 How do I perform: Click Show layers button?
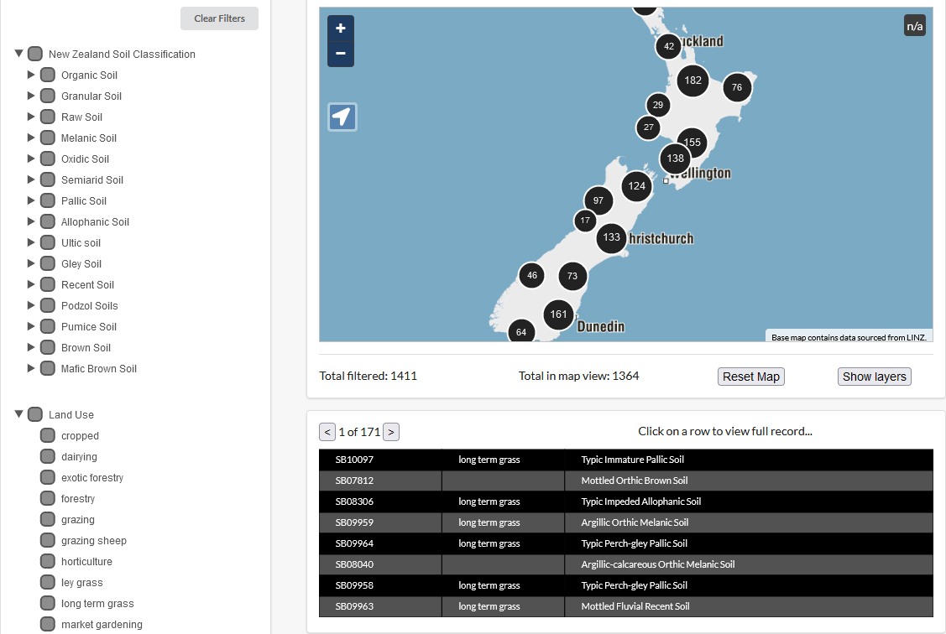click(874, 377)
